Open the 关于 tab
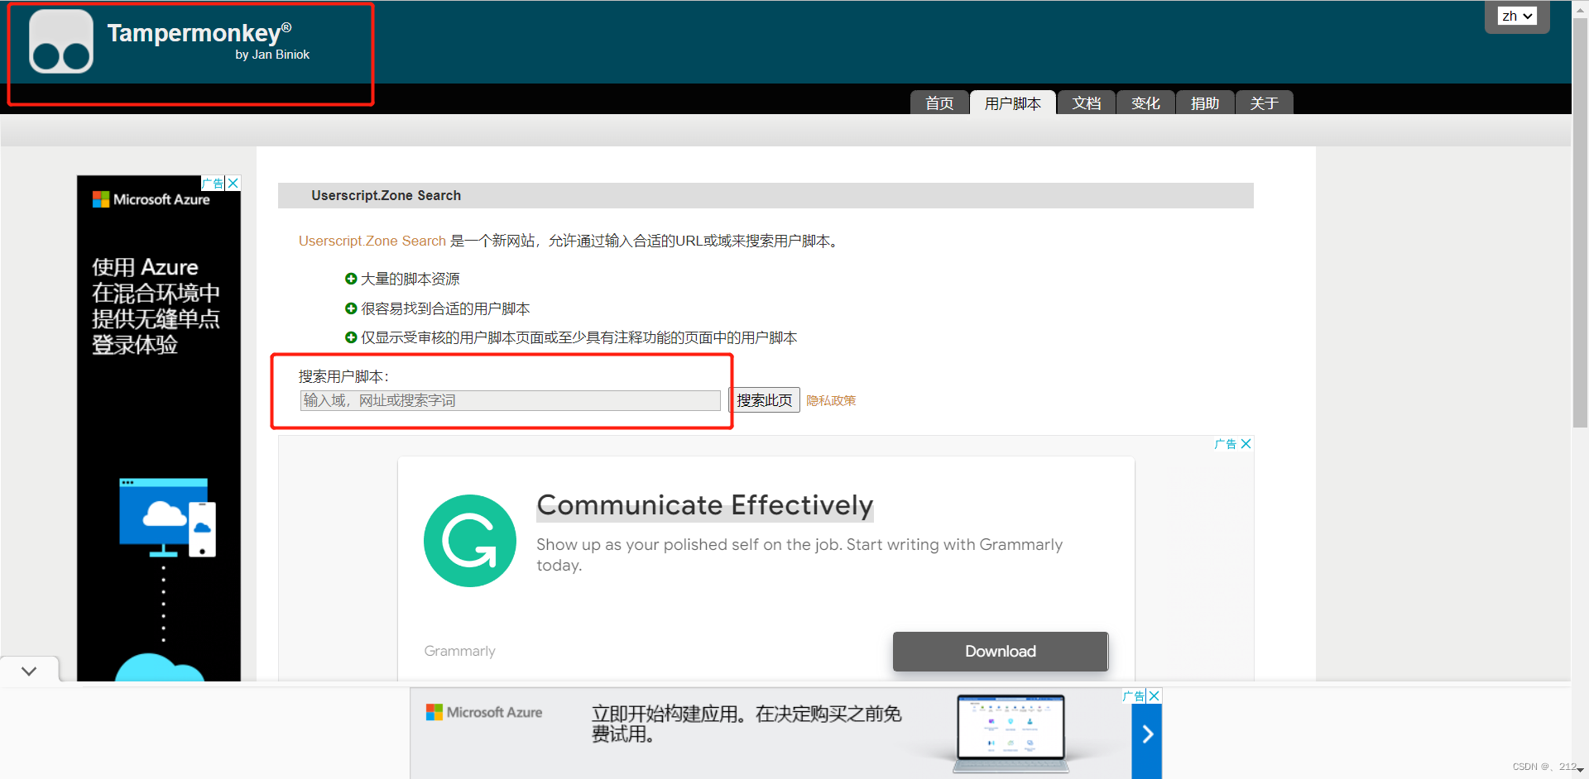This screenshot has height=779, width=1589. point(1265,103)
